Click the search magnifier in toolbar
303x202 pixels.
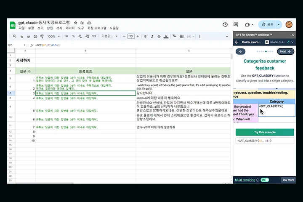point(14,36)
